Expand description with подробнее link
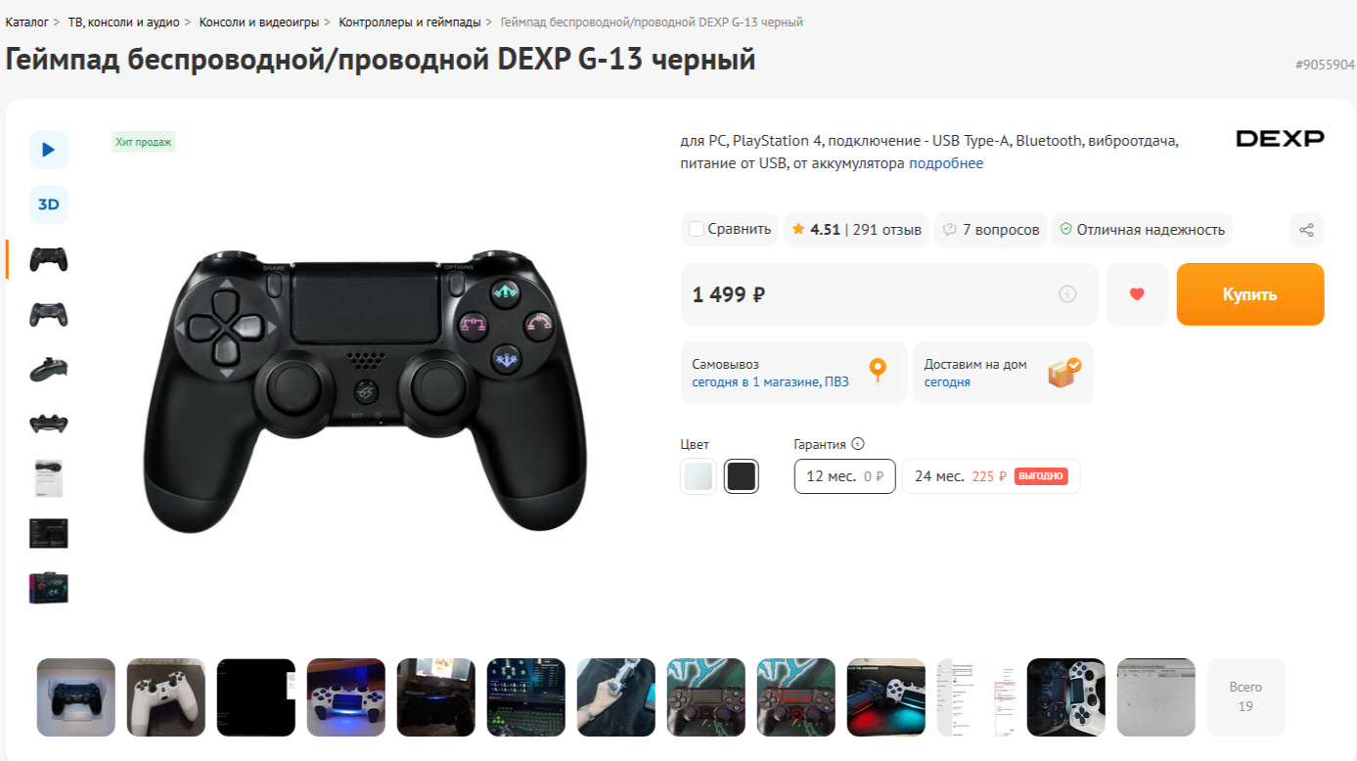 click(946, 163)
